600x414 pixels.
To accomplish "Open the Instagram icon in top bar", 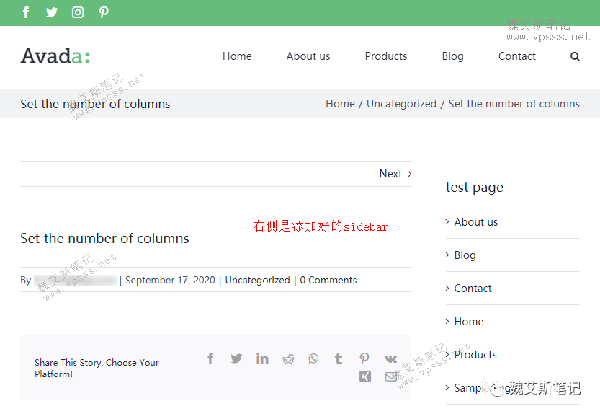I will pyautogui.click(x=78, y=12).
